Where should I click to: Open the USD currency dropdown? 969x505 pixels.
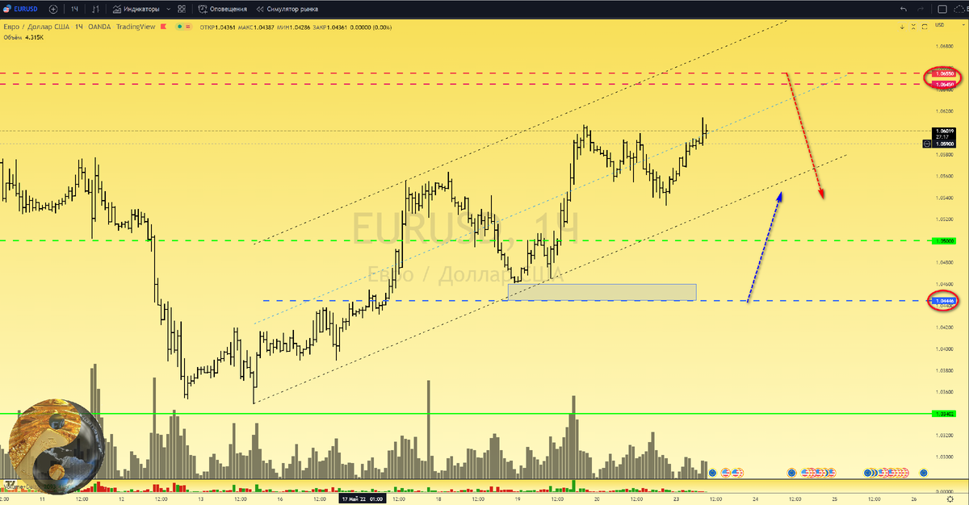[x=950, y=25]
